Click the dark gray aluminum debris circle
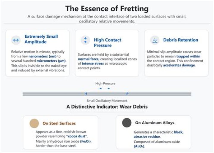214x153 pixels. 127,123
